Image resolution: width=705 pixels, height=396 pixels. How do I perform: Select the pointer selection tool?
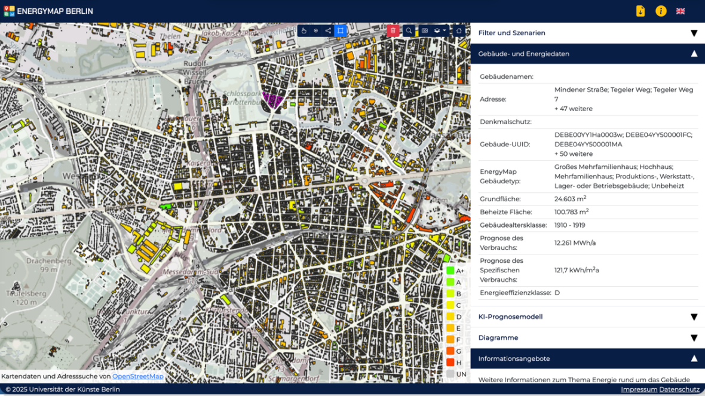pos(304,30)
